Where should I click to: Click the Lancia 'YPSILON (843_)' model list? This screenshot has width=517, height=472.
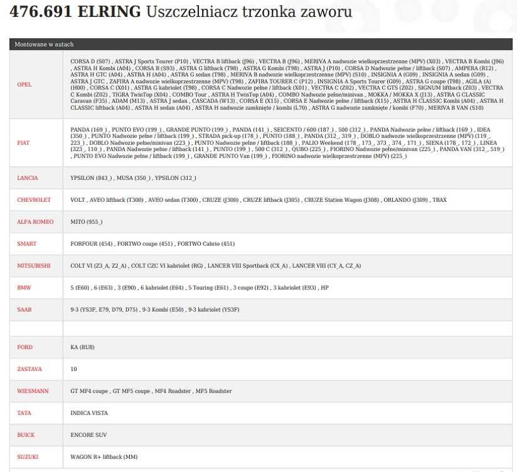click(133, 178)
